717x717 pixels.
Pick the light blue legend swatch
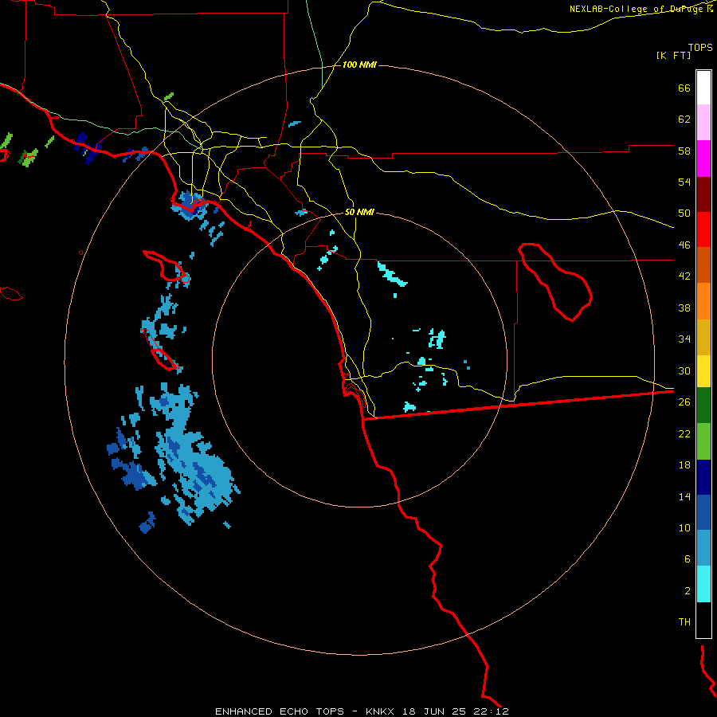click(x=703, y=548)
